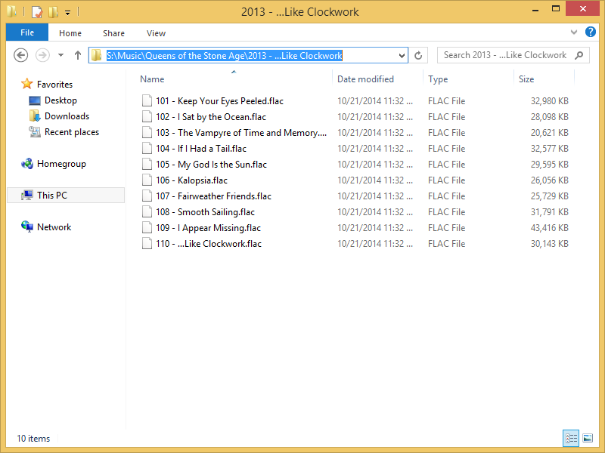This screenshot has height=453, width=605.
Task: Switch to the View ribbon tab
Action: click(156, 33)
